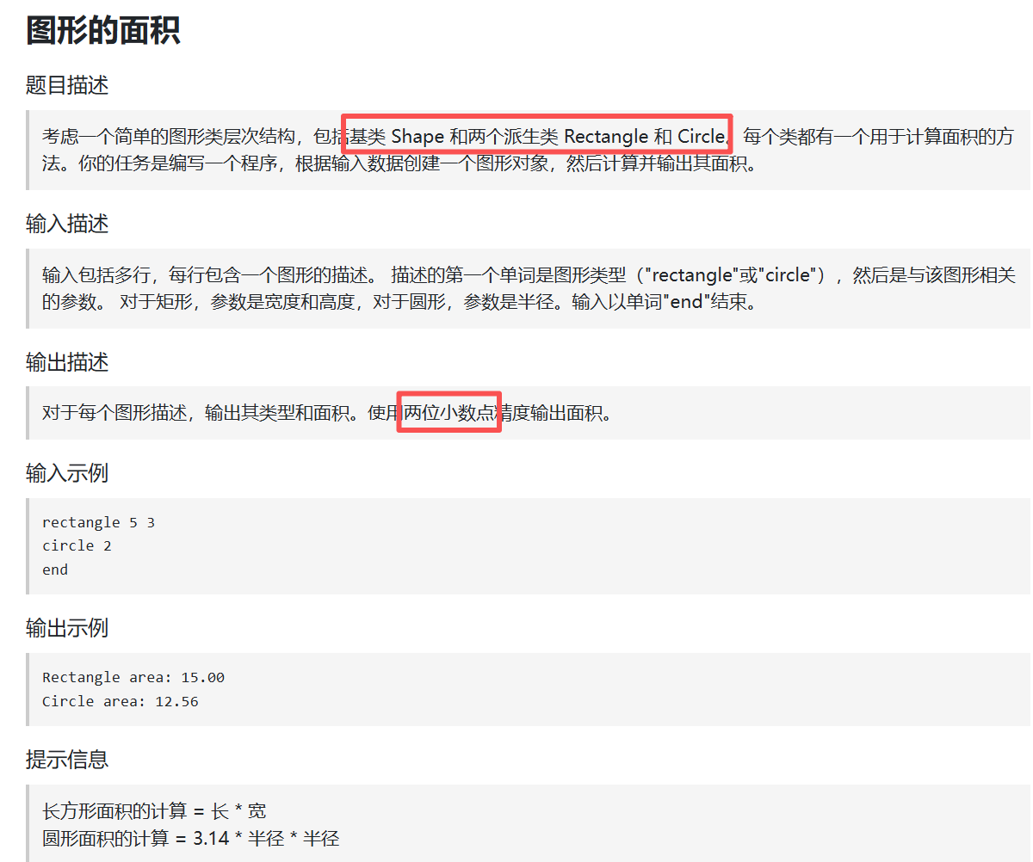
Task: Click the 'Rectangle area: 15.00' output line
Action: [133, 677]
